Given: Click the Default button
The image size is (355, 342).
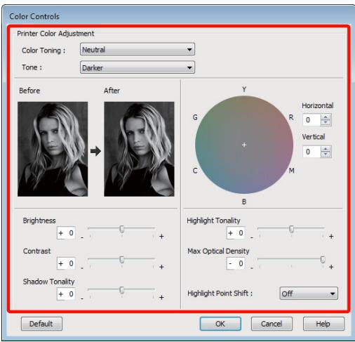Looking at the screenshot, I should [41, 324].
